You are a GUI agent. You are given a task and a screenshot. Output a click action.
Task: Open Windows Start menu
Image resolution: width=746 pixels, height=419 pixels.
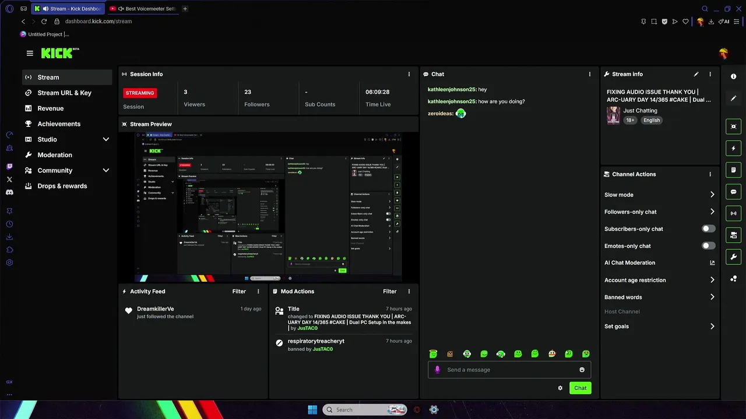(x=312, y=410)
